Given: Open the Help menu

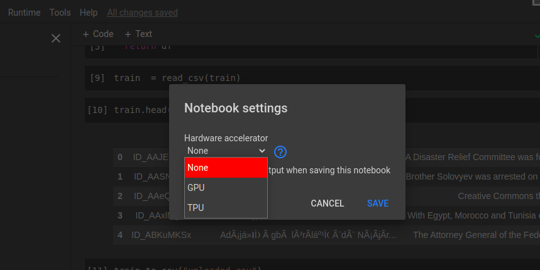Looking at the screenshot, I should pos(89,13).
